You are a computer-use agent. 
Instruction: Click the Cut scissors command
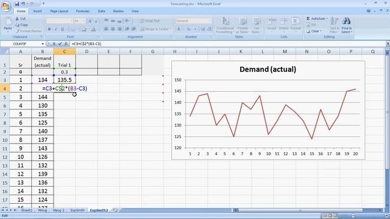coord(21,19)
